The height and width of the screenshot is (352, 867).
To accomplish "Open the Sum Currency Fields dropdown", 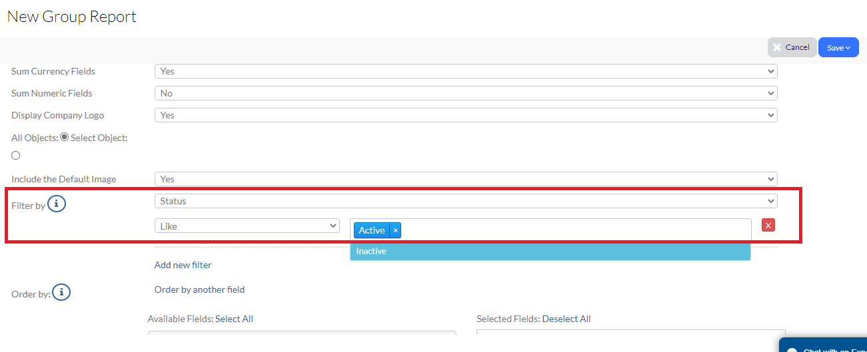I will click(x=465, y=71).
